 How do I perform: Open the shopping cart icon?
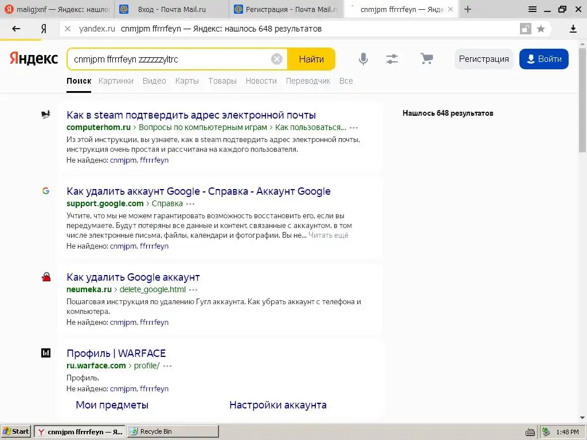click(x=426, y=59)
